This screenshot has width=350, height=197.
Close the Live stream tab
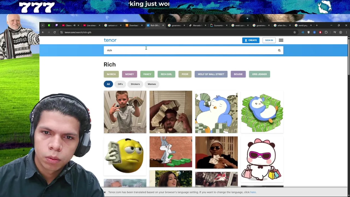pyautogui.click(x=99, y=25)
